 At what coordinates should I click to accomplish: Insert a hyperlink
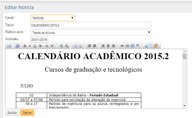point(122,46)
